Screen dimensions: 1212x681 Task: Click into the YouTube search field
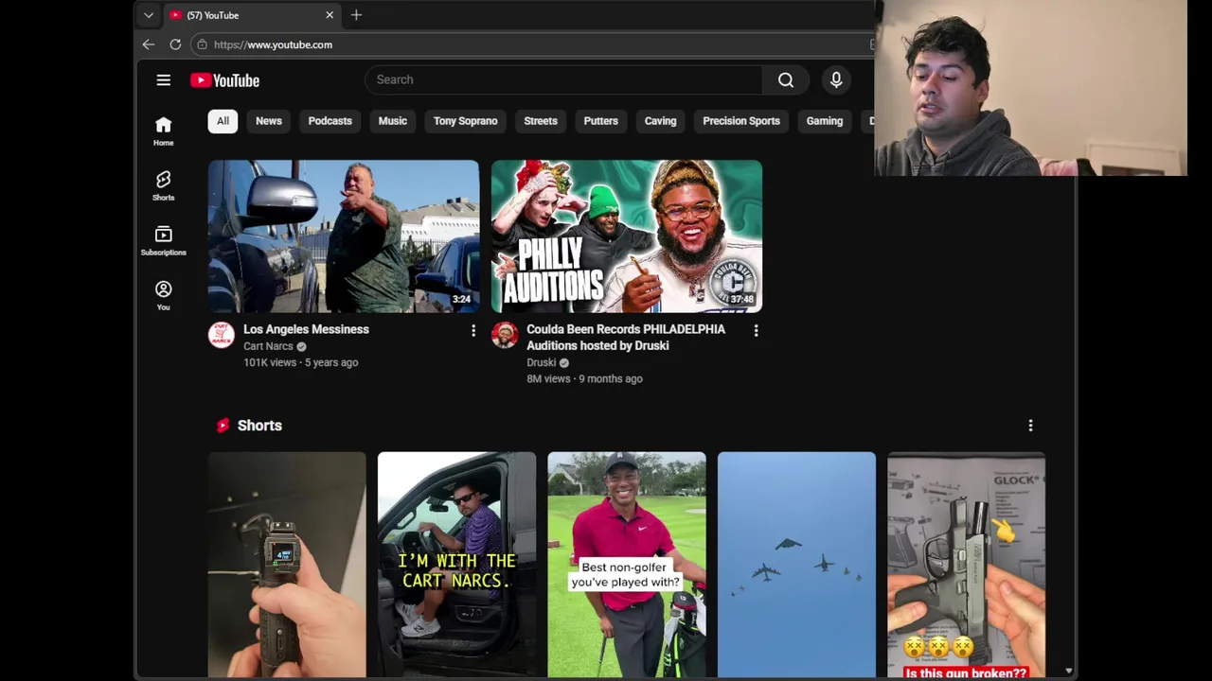click(x=563, y=80)
